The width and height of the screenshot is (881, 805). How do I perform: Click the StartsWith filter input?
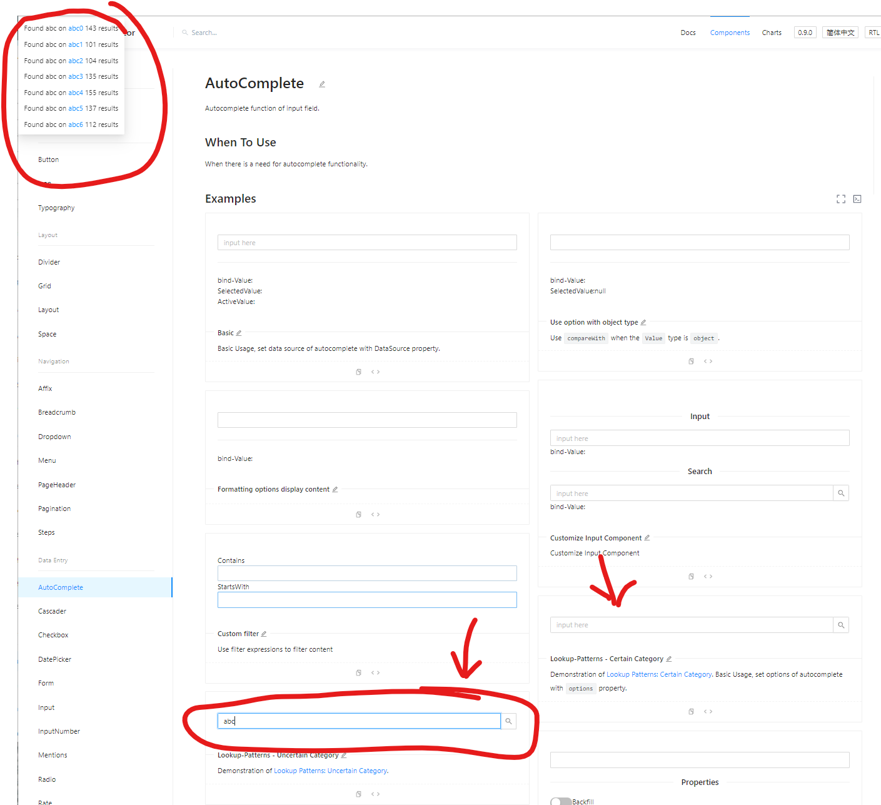367,600
